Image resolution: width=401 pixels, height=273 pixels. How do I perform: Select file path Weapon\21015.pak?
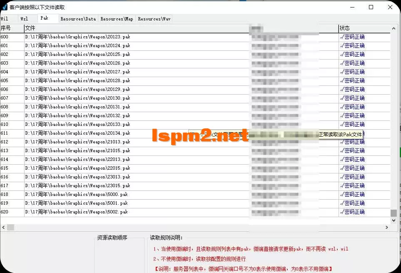click(x=78, y=150)
